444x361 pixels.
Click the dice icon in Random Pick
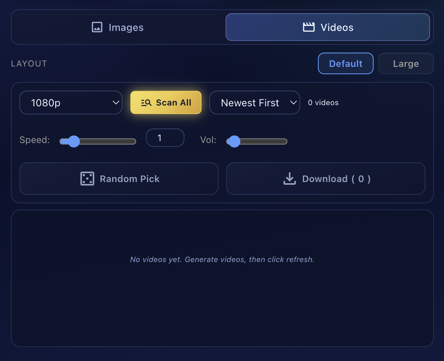point(87,179)
